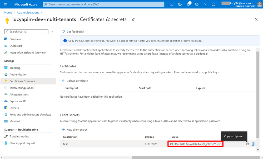Navigate to App registrations breadcrumb
This screenshot has width=263, height=159.
28,13
